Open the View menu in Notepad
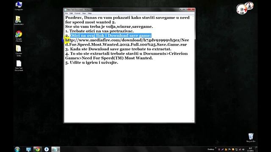271x152 pixels. 84,13
